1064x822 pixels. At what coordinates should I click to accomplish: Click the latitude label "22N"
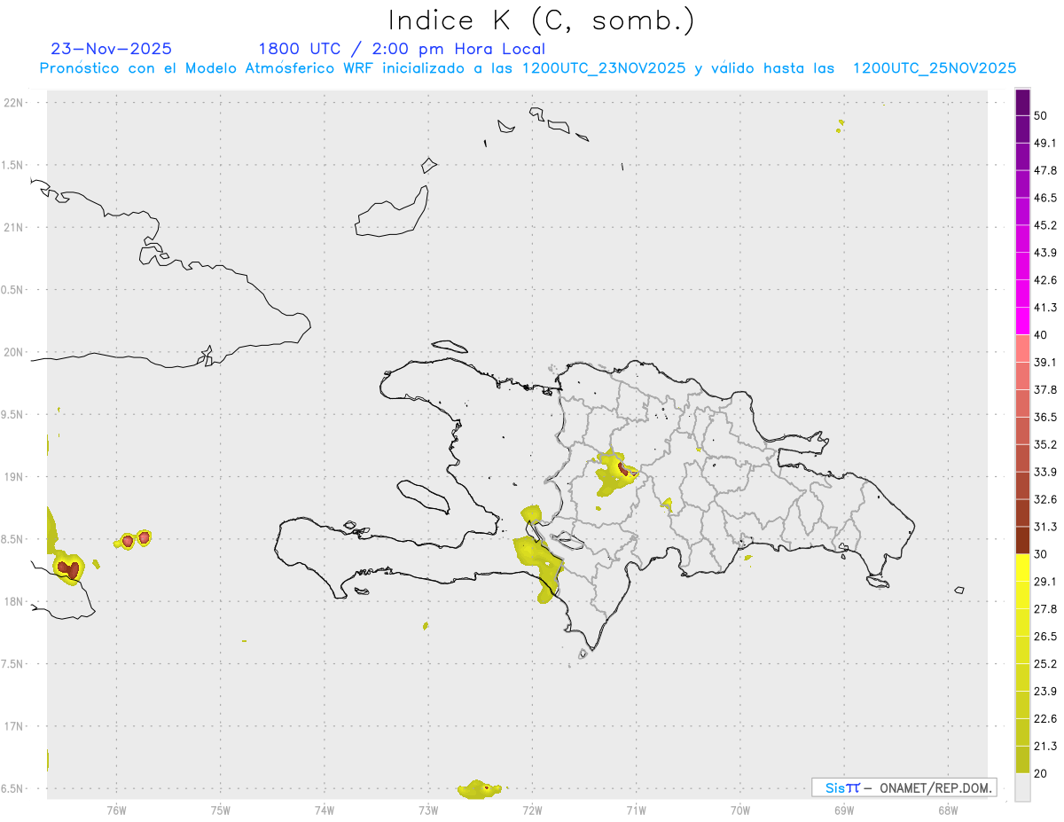(14, 102)
